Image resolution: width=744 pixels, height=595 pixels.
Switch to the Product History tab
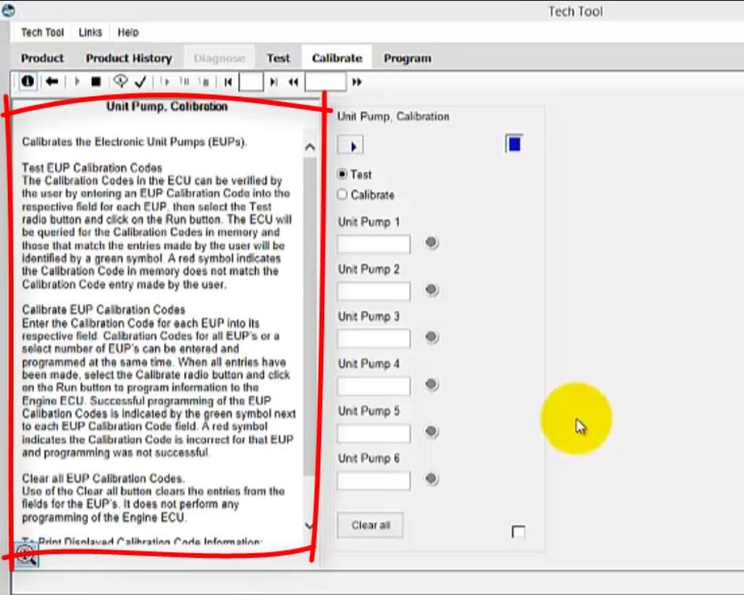click(129, 58)
